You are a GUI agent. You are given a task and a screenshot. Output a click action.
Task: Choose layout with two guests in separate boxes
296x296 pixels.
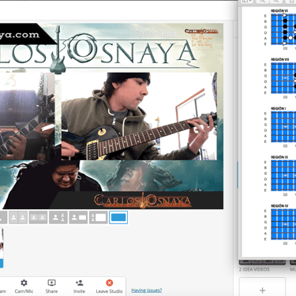click(x=38, y=217)
